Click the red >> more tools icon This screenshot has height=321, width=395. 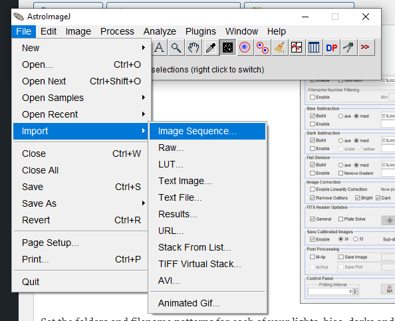click(366, 47)
